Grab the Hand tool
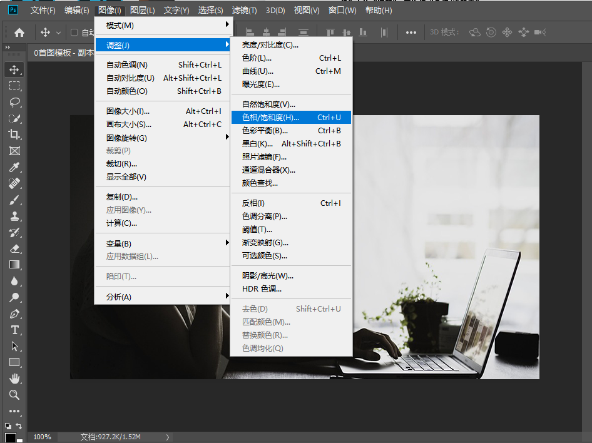This screenshot has width=592, height=443. point(14,379)
